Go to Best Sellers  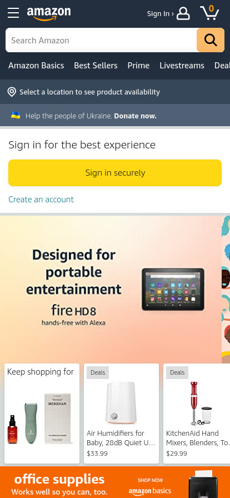click(96, 66)
